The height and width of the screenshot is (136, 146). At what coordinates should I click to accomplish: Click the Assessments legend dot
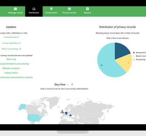coord(134,53)
